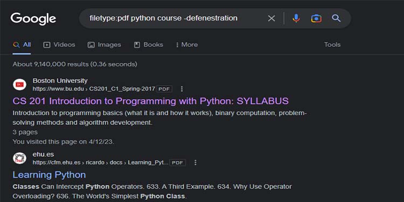The image size is (404, 202).
Task: Click the PDF badge on Boston University result
Action: (164, 89)
